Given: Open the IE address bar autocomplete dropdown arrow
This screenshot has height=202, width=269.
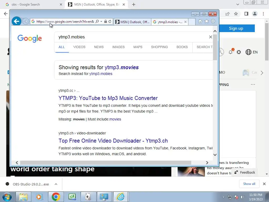Looking at the screenshot, I should 101,22.
